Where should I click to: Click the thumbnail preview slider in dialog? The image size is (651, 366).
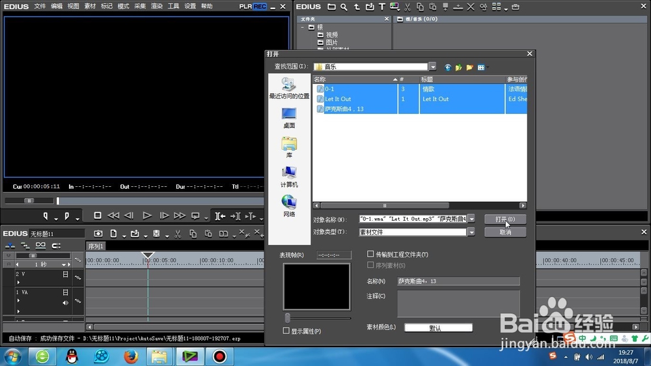tap(287, 318)
